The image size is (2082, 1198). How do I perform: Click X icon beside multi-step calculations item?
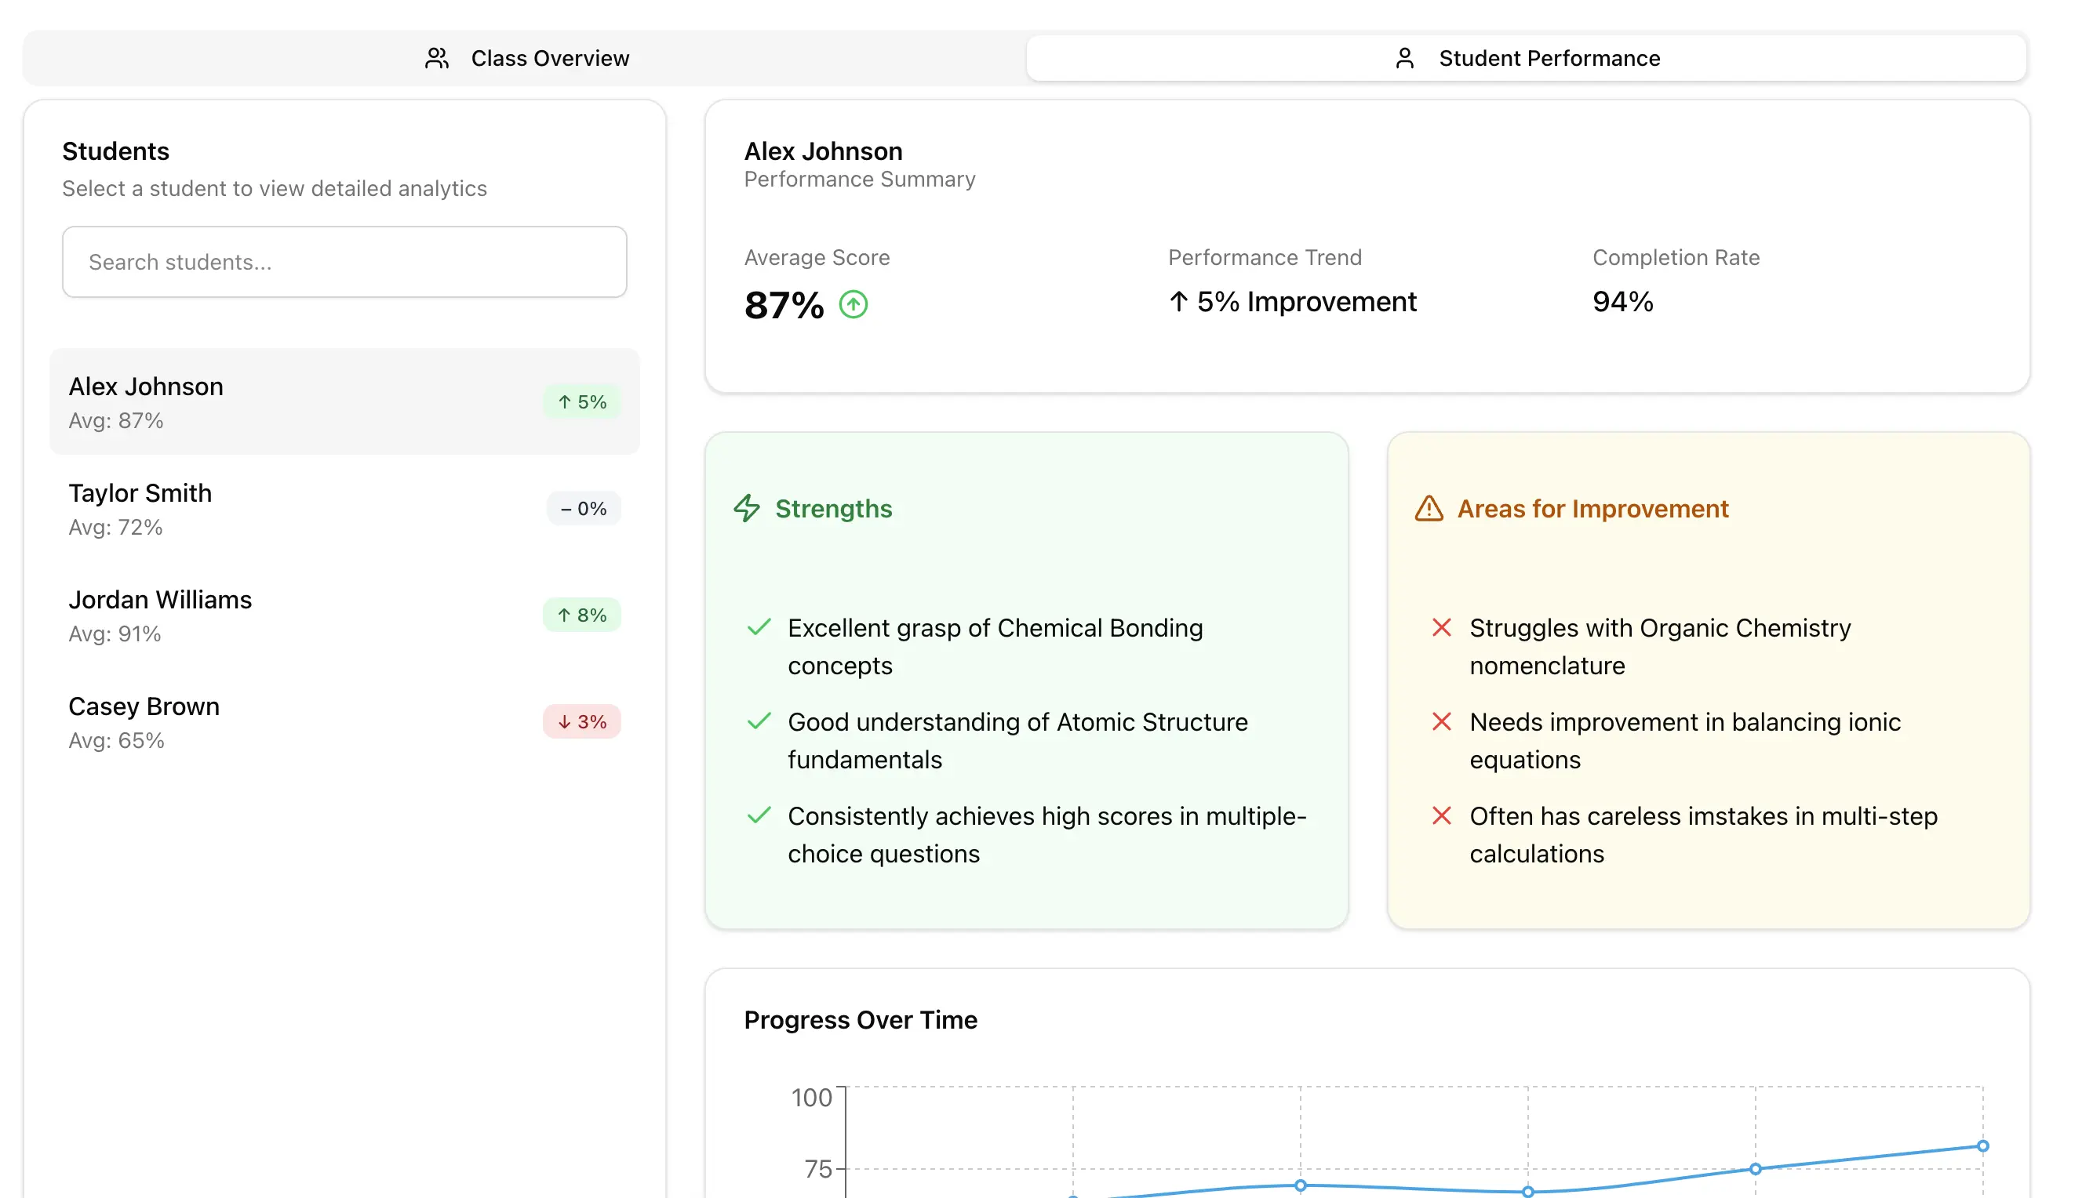[x=1440, y=815]
